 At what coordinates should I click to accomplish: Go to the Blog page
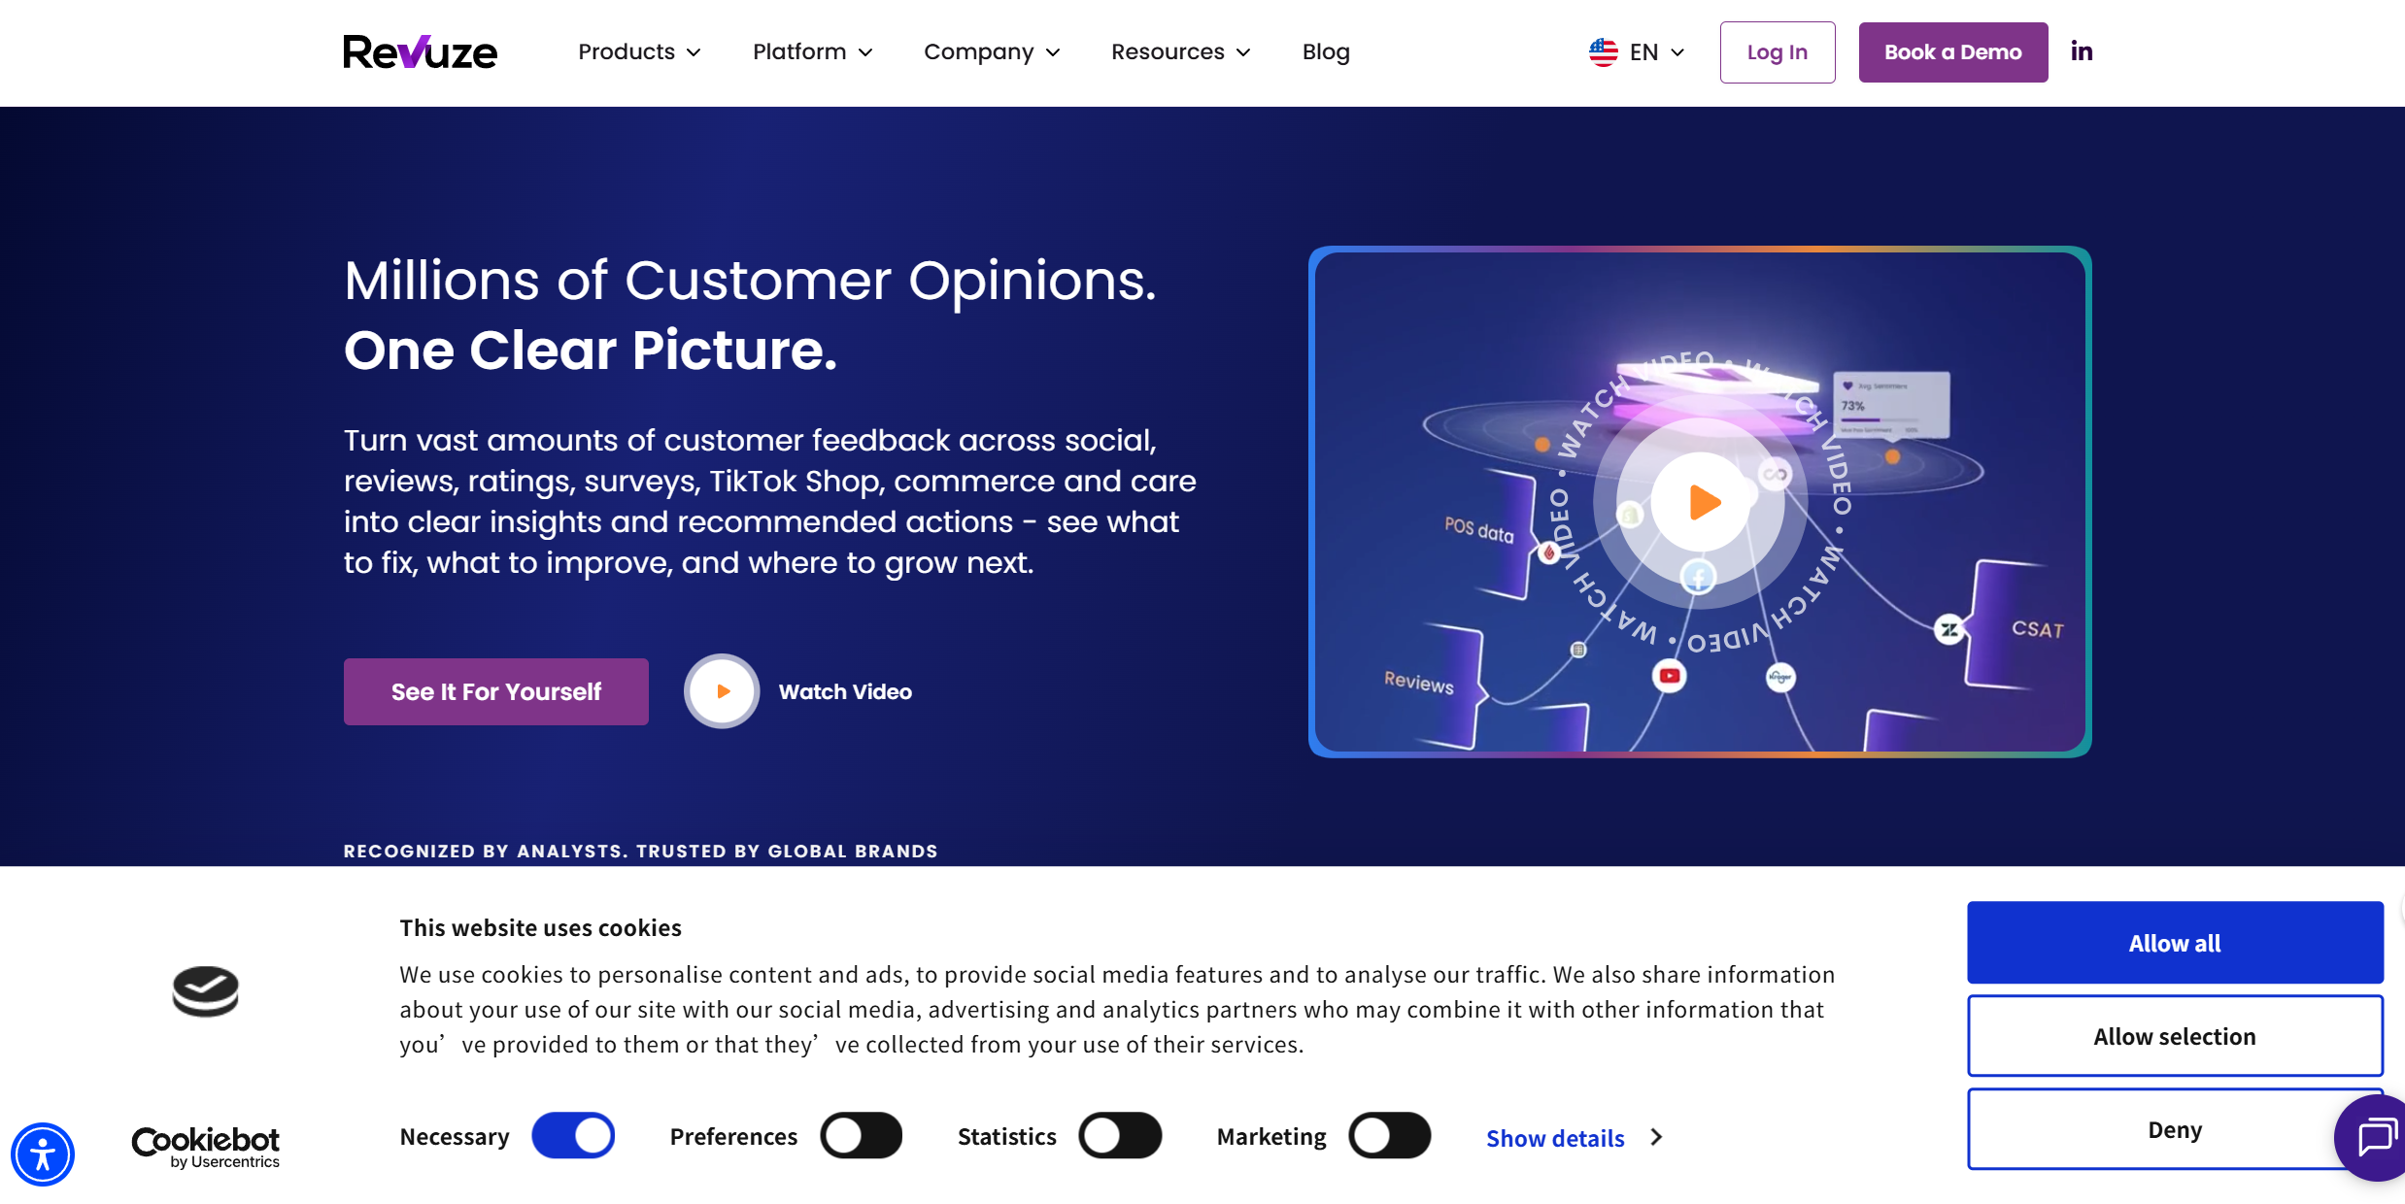(1326, 52)
